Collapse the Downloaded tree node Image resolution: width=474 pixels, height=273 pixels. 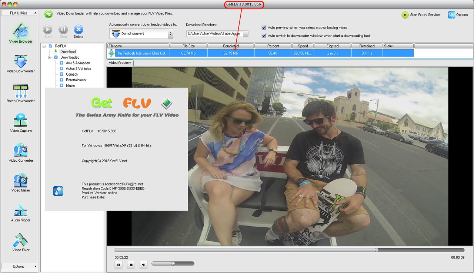pos(50,57)
